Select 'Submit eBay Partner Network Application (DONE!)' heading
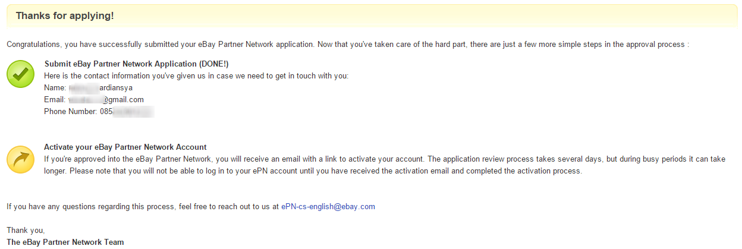 136,64
